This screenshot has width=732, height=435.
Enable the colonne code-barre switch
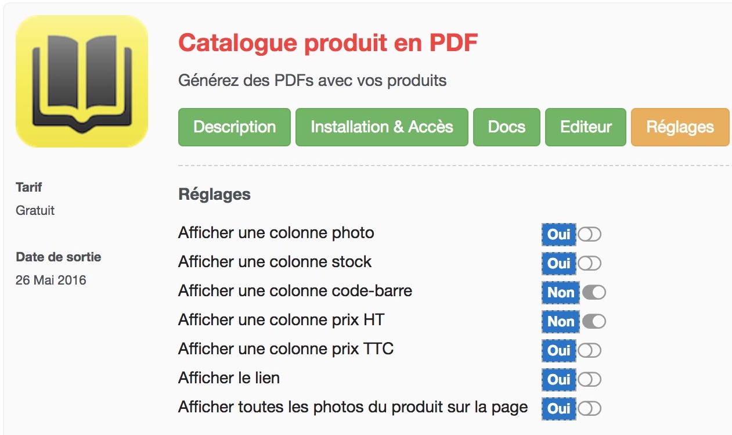point(594,293)
